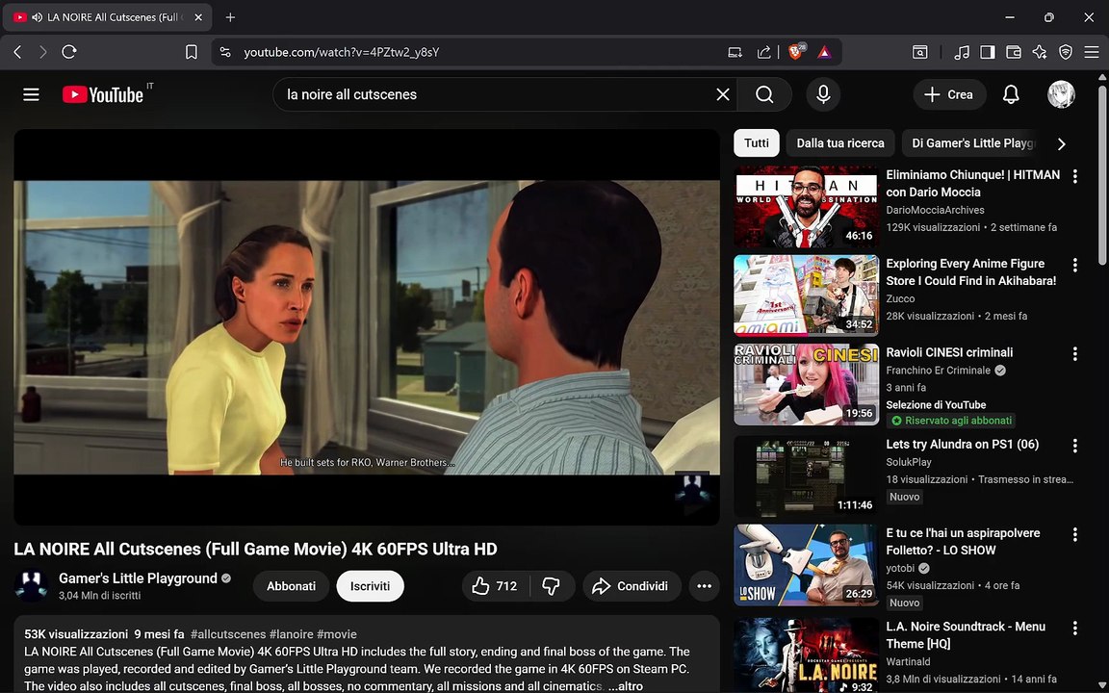Click the 'Abbonati' join button
Image resolution: width=1109 pixels, height=693 pixels.
click(x=291, y=586)
